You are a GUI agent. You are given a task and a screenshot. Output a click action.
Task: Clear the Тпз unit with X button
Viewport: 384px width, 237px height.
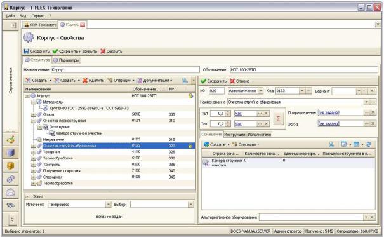click(x=266, y=124)
